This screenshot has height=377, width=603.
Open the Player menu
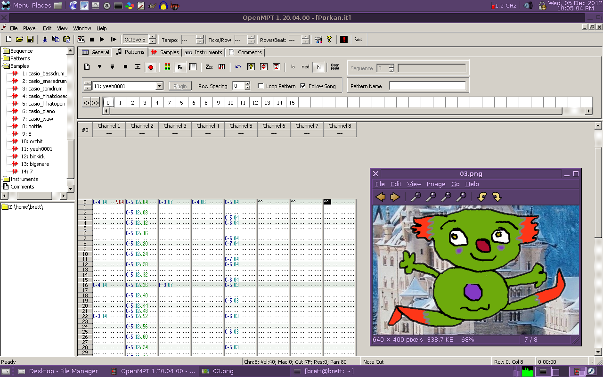(30, 28)
